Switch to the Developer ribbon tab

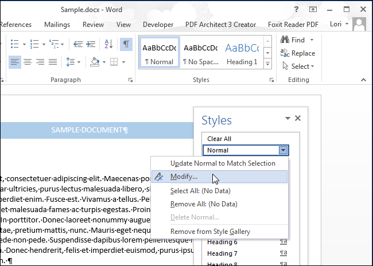coord(158,25)
